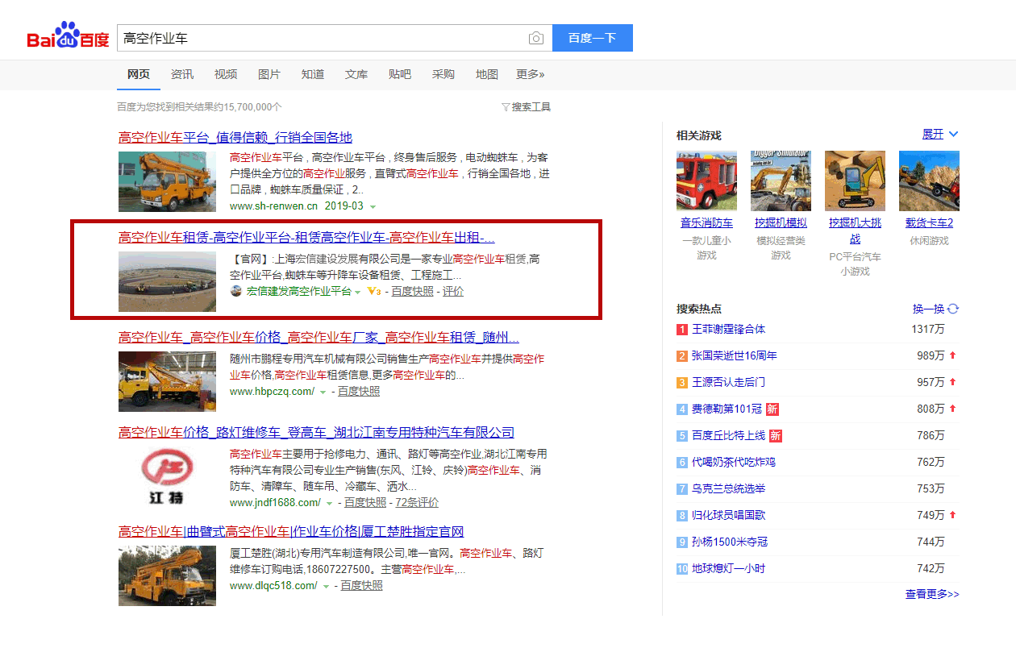Click the 百度一下 search button

pyautogui.click(x=593, y=38)
